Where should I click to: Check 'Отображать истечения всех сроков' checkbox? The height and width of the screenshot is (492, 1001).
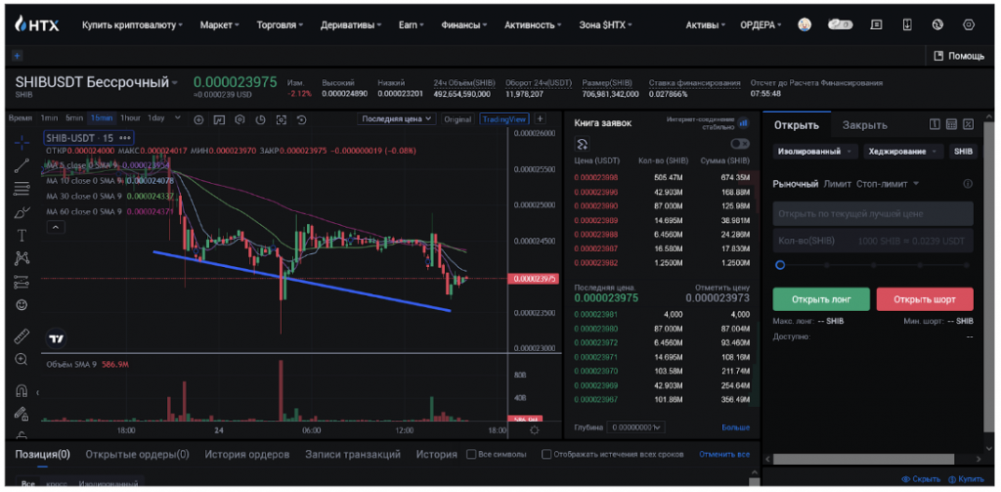[546, 454]
